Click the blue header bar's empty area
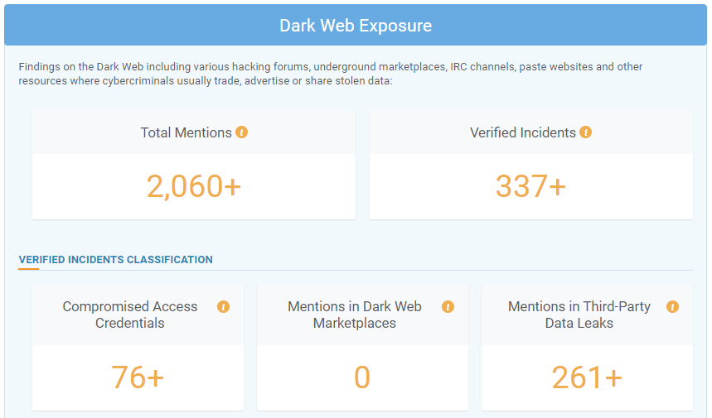This screenshot has width=712, height=418. [x=580, y=26]
